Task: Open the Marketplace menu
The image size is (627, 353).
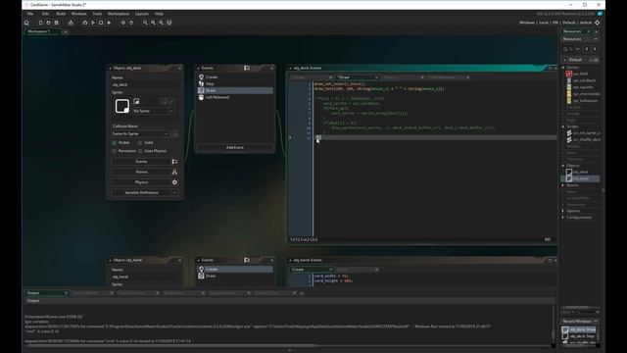Action: (x=119, y=14)
